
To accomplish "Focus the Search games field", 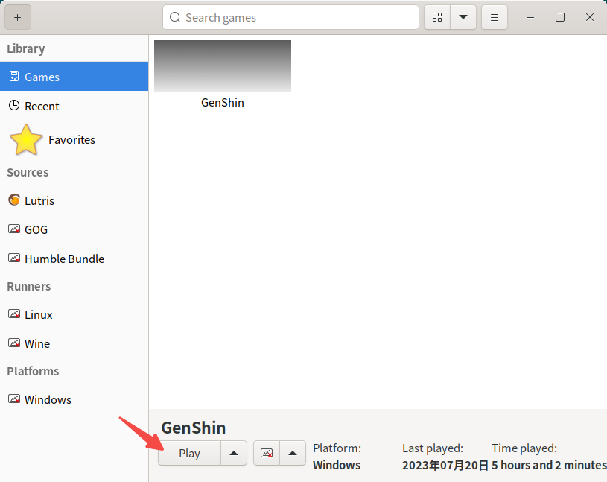I will pyautogui.click(x=290, y=17).
